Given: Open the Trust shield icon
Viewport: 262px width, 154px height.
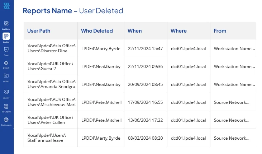Looking at the screenshot, I should coord(6,50).
